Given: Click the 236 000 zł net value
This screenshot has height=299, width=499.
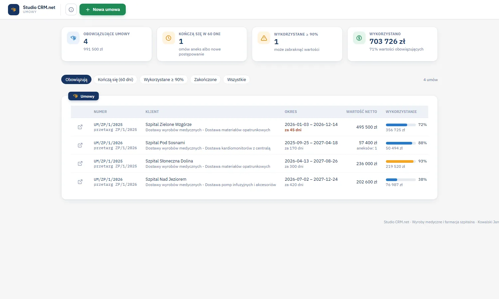Looking at the screenshot, I should [x=367, y=163].
